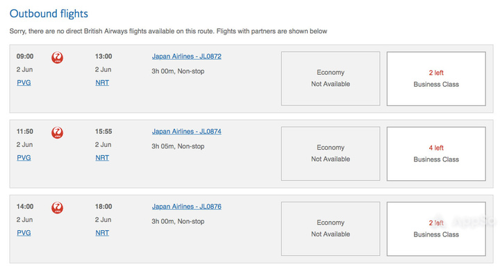Click the Outbound flights heading

[x=49, y=14]
